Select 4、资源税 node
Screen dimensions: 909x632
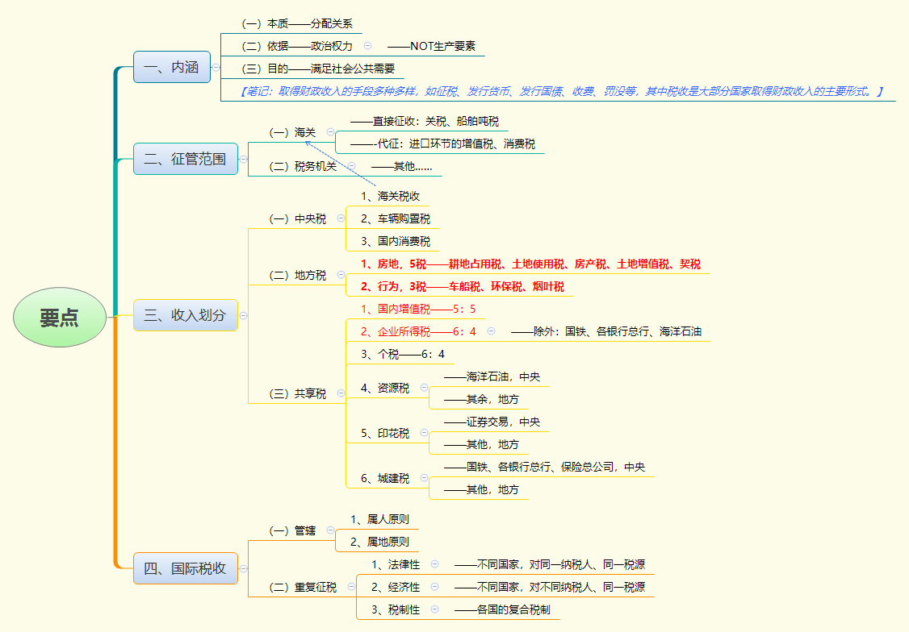pyautogui.click(x=385, y=388)
